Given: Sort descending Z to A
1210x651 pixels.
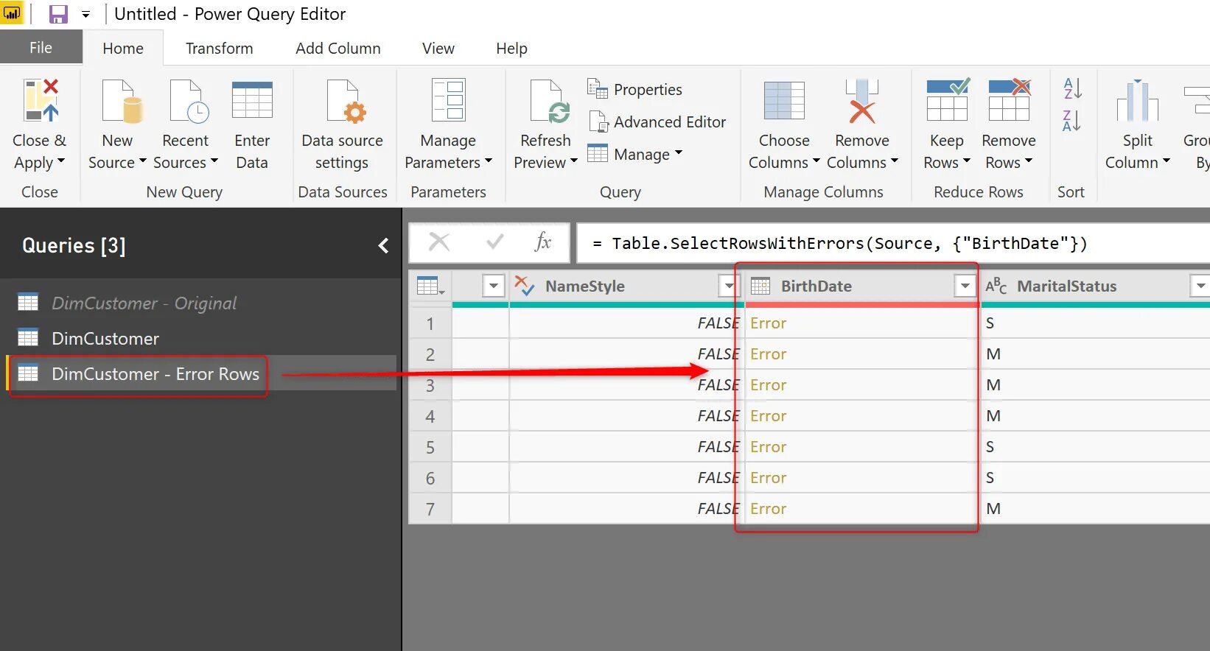Looking at the screenshot, I should pos(1072,121).
